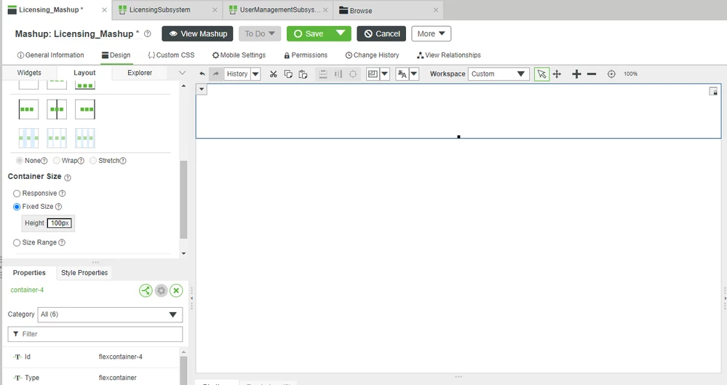The height and width of the screenshot is (385, 727).
Task: Select the middle space distribution layout icon
Action: 57,138
